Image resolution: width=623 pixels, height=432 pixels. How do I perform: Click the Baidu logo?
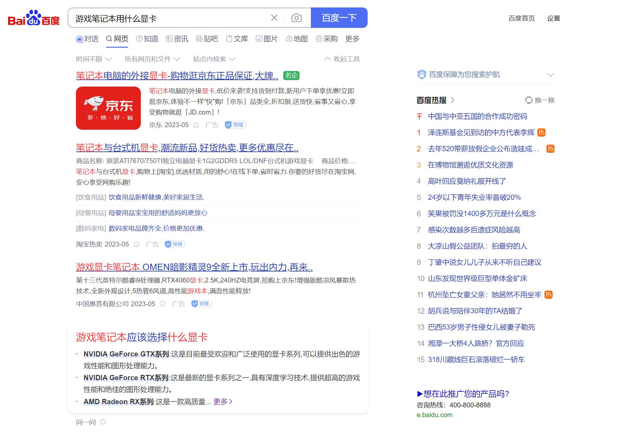coord(33,19)
